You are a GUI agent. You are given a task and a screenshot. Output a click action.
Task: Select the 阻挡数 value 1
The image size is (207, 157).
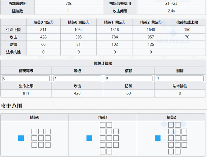click(69, 11)
